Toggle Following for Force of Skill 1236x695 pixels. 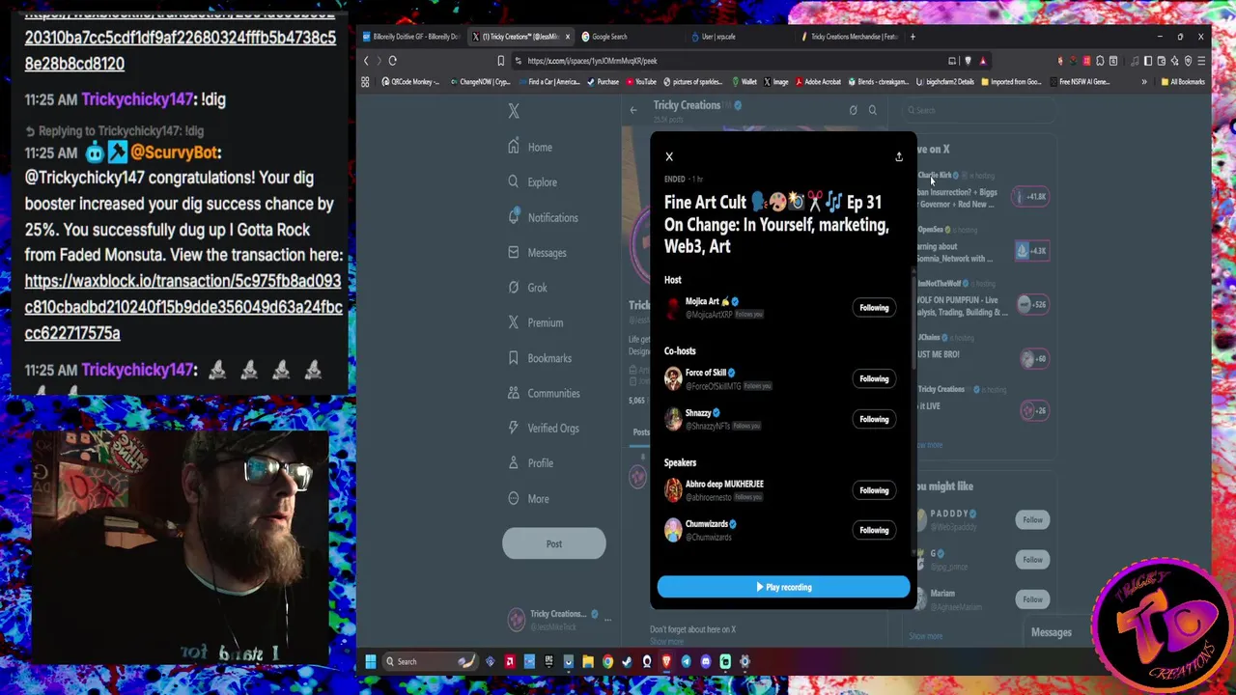874,378
